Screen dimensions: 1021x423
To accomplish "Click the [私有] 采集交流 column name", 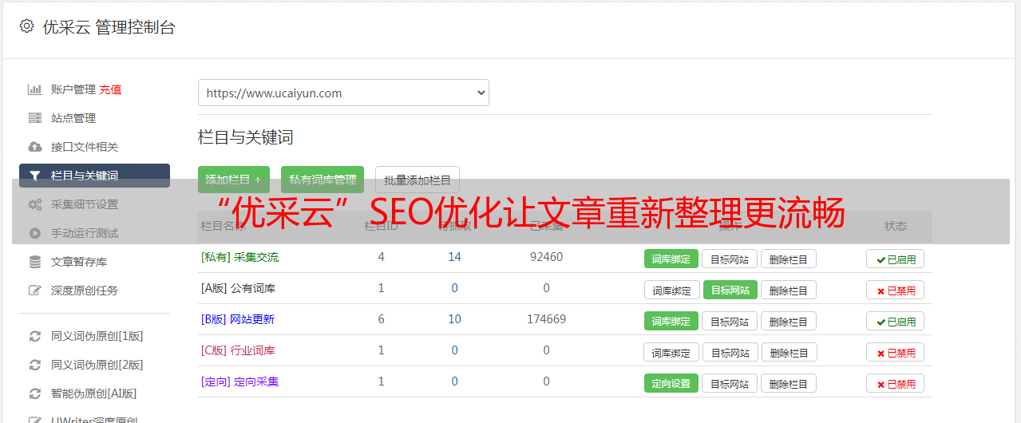I will click(x=240, y=257).
